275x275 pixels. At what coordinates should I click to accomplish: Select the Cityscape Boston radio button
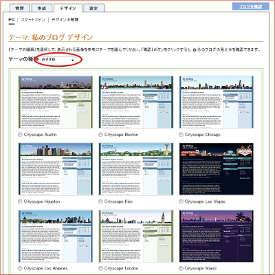pos(100,135)
